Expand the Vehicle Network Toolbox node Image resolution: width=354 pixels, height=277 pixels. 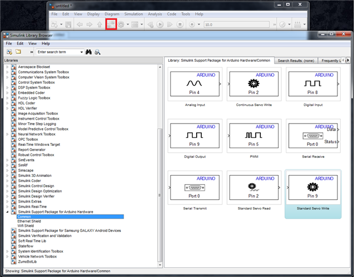tap(7, 256)
